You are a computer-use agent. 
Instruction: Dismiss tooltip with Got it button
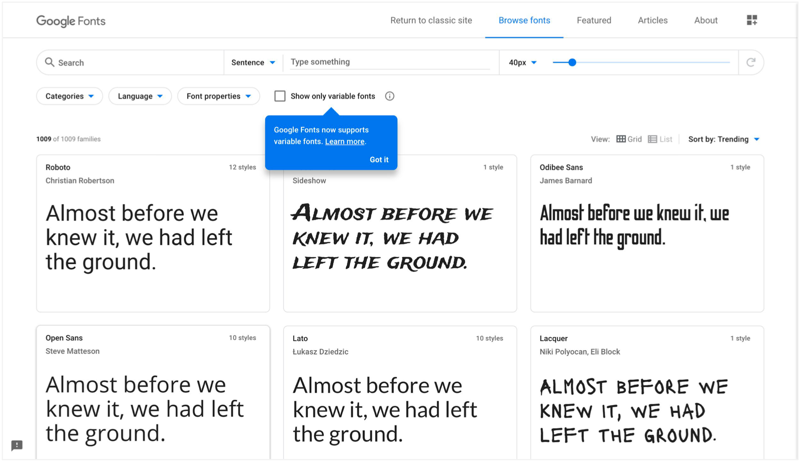(x=379, y=160)
